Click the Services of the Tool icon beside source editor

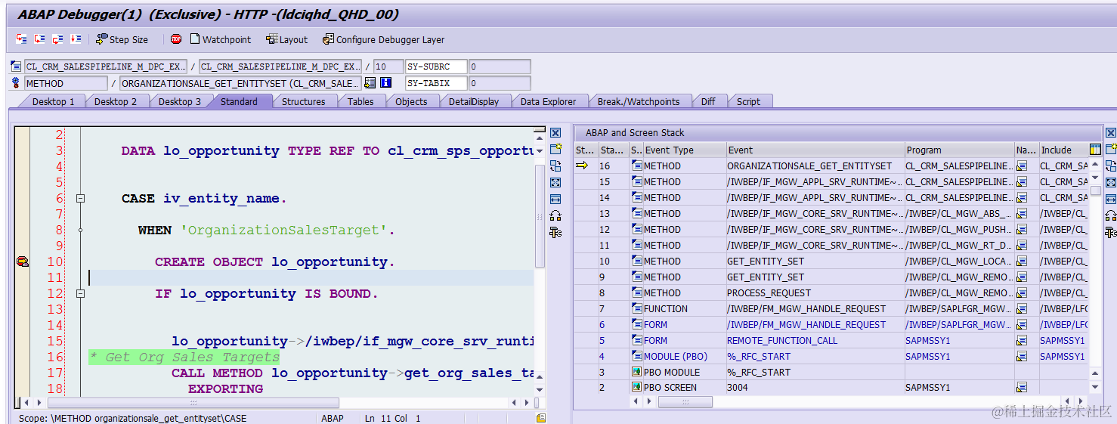click(x=555, y=215)
